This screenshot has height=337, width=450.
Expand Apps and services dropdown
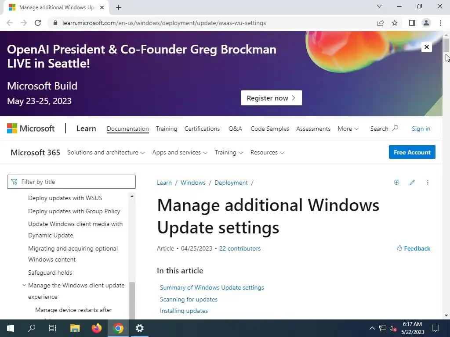coord(180,152)
